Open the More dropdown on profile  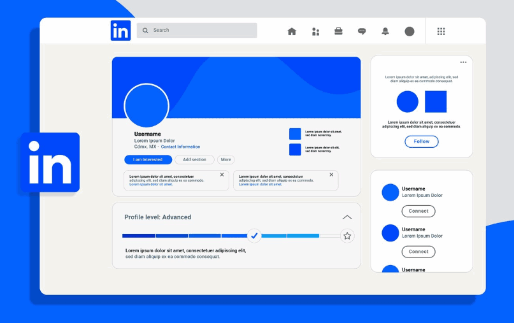226,160
